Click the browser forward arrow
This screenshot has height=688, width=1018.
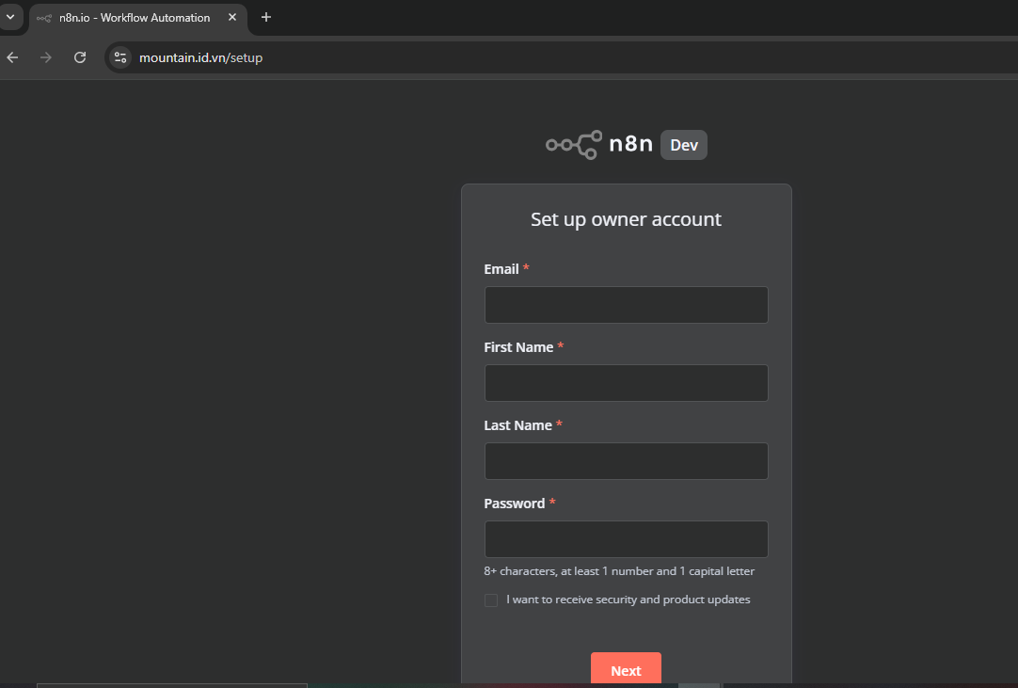pos(45,57)
